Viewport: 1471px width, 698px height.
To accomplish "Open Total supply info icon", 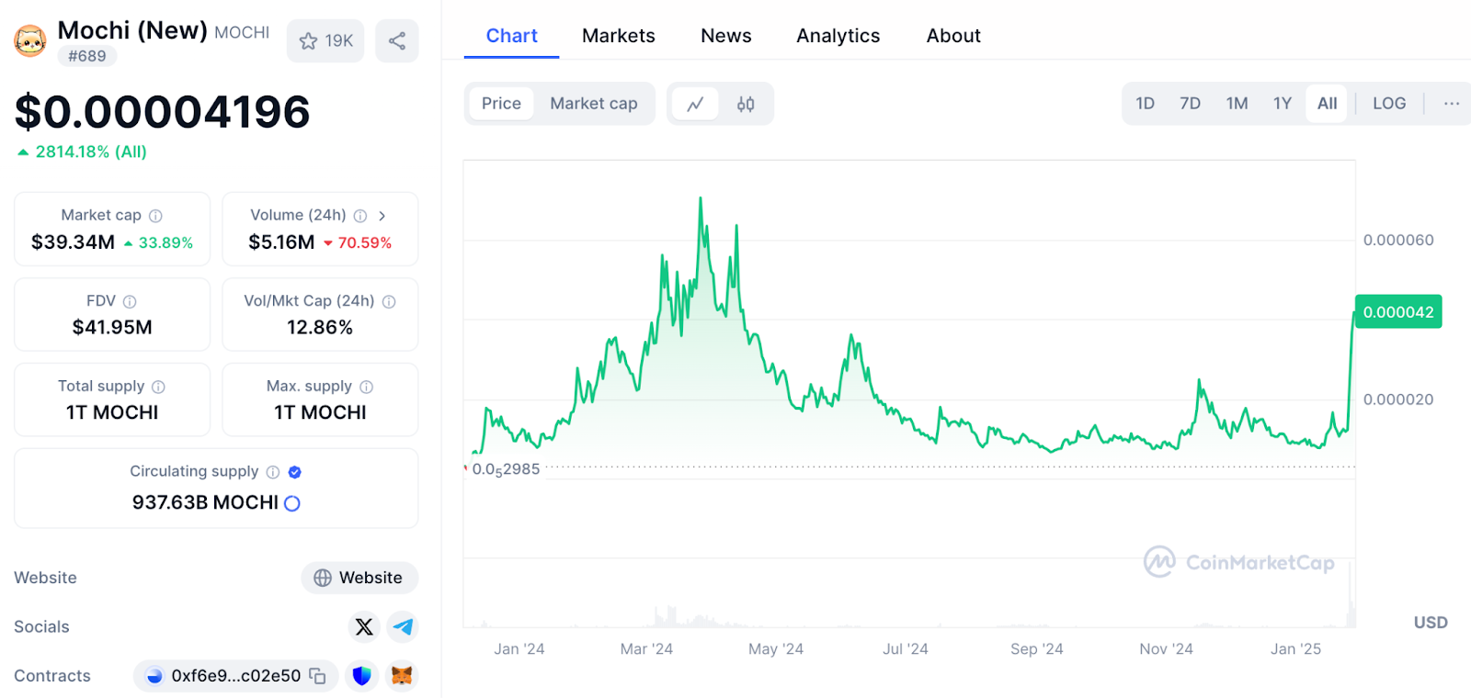I will click(x=158, y=387).
